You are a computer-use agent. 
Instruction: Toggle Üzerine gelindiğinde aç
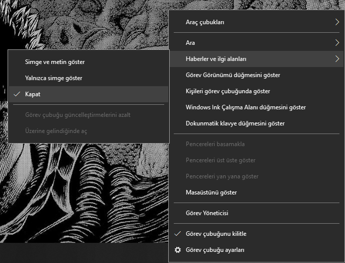[x=89, y=131]
